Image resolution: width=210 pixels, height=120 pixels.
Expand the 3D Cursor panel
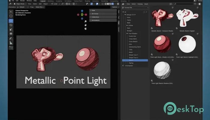[x=103, y=14]
